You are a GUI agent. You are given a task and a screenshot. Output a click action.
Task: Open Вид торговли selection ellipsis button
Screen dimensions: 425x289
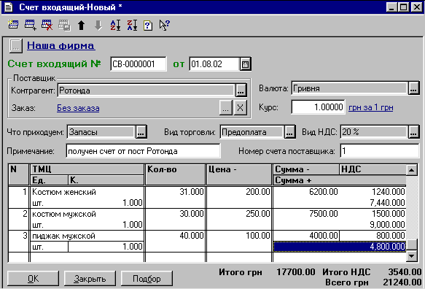(289, 132)
